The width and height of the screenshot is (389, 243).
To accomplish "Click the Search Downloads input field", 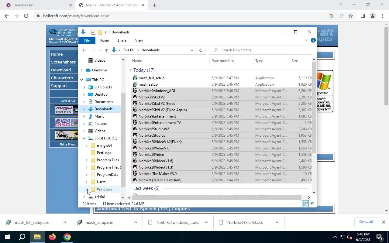I will tap(261, 50).
